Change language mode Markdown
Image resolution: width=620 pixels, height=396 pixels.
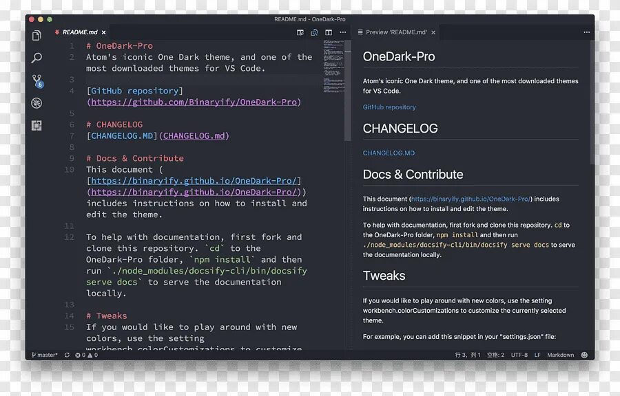(561, 355)
